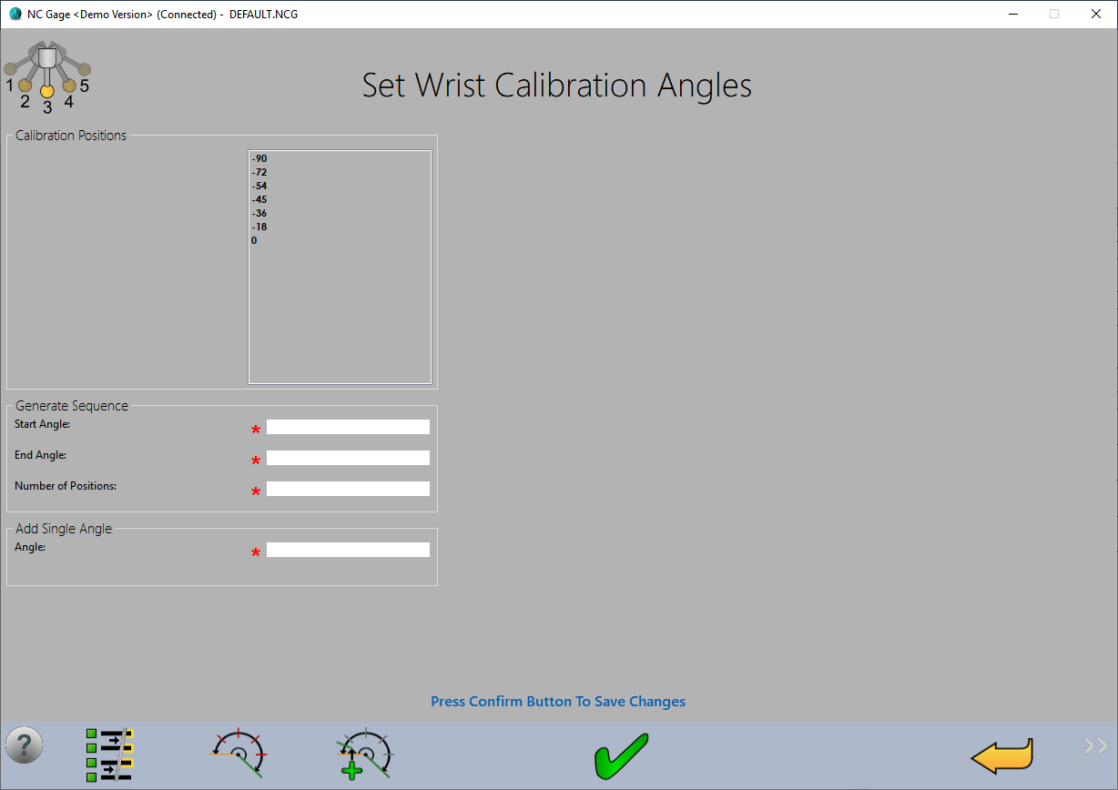Click the NC Gage app icon in title bar
This screenshot has width=1118, height=790.
pos(15,15)
